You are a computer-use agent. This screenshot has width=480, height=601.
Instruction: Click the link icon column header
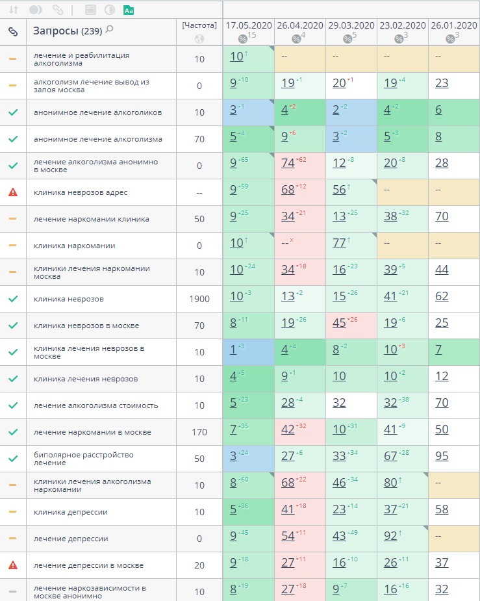[x=13, y=31]
